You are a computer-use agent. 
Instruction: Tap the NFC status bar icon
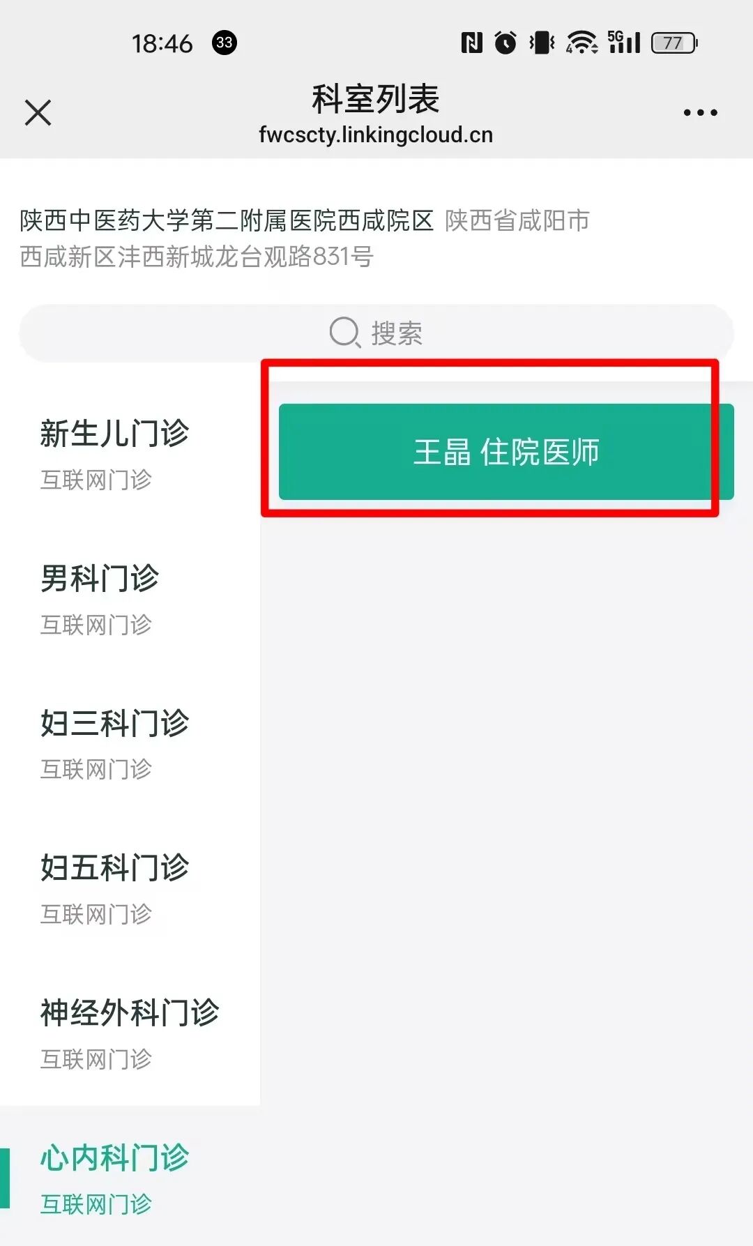click(471, 43)
